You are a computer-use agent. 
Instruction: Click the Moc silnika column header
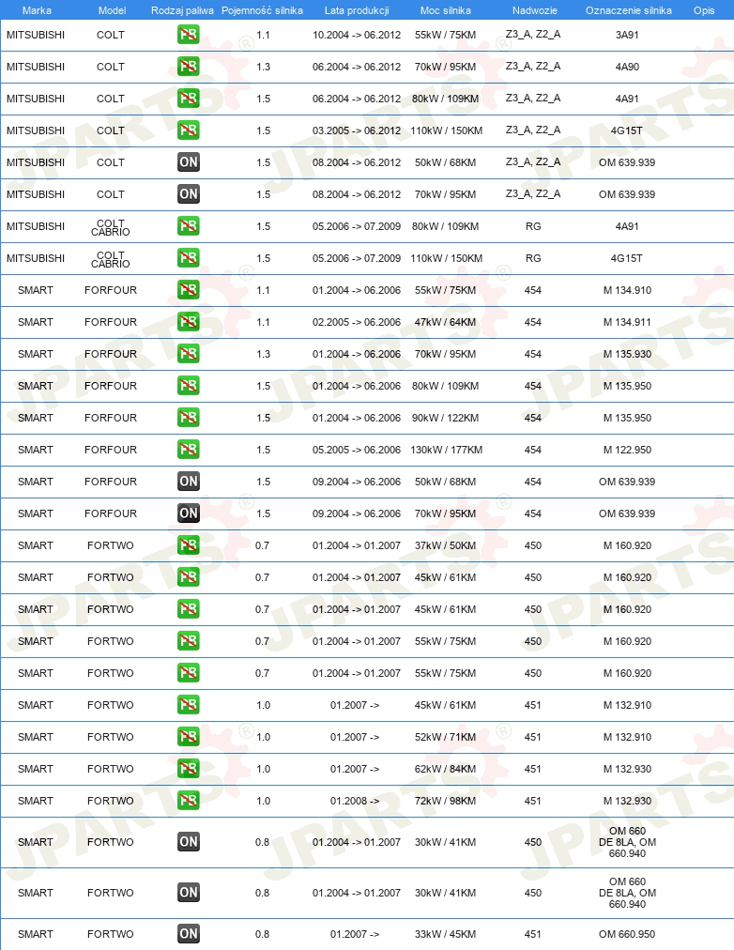(x=446, y=10)
